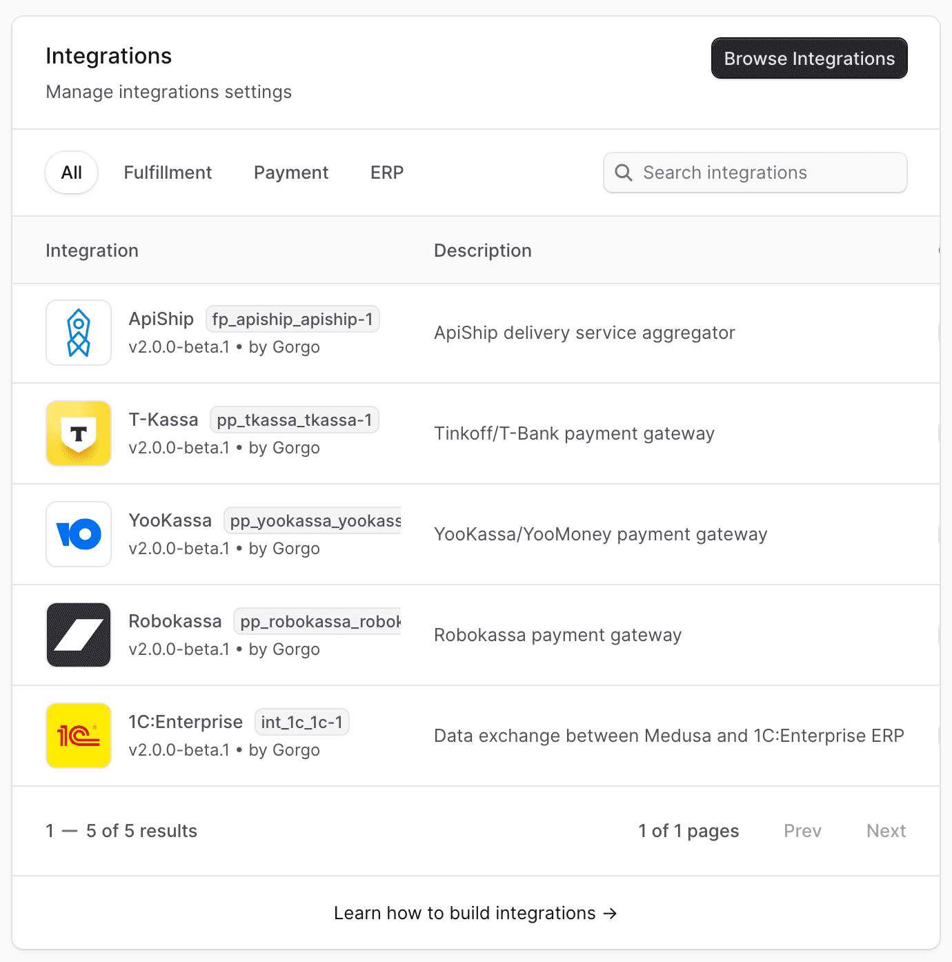Switch to the Fulfillment tab
Image resolution: width=952 pixels, height=962 pixels.
click(x=168, y=173)
